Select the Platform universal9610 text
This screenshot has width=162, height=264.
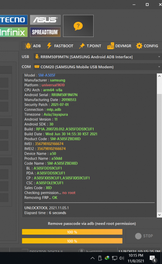[x=44, y=85]
